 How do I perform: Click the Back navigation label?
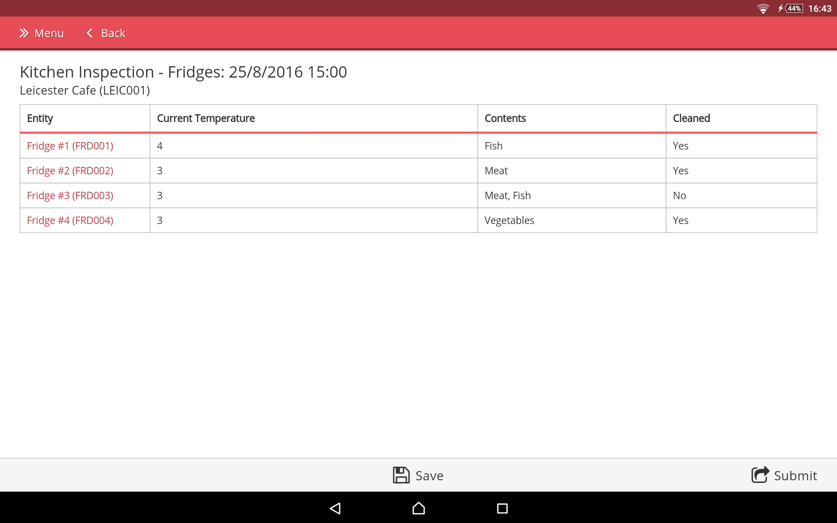(x=113, y=33)
